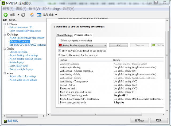Open Change resolution page
Viewport: 171px width, 126px height.
pos(18,52)
